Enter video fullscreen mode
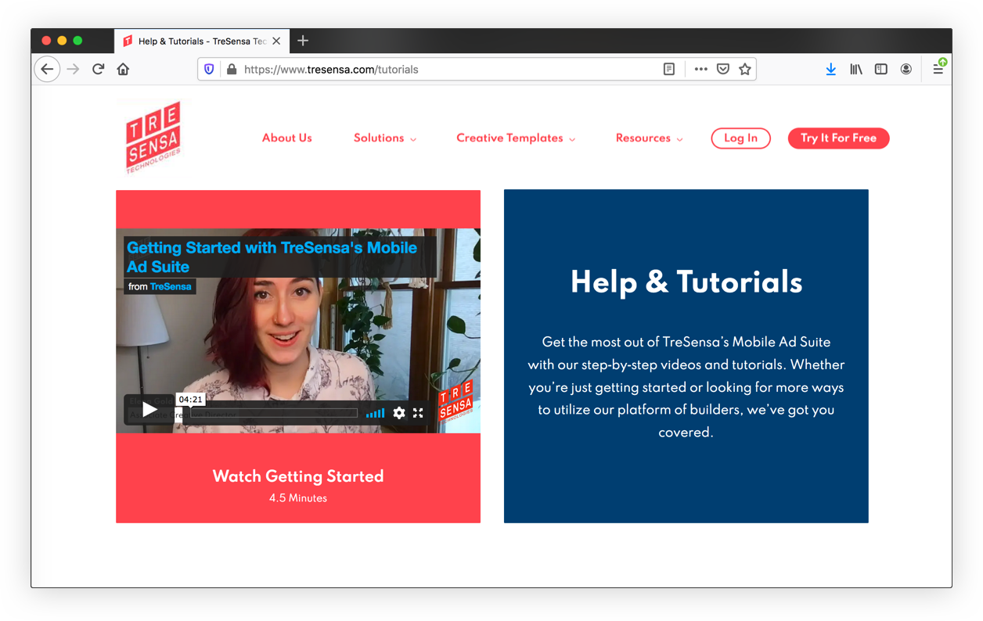Image resolution: width=983 pixels, height=621 pixels. pos(418,413)
